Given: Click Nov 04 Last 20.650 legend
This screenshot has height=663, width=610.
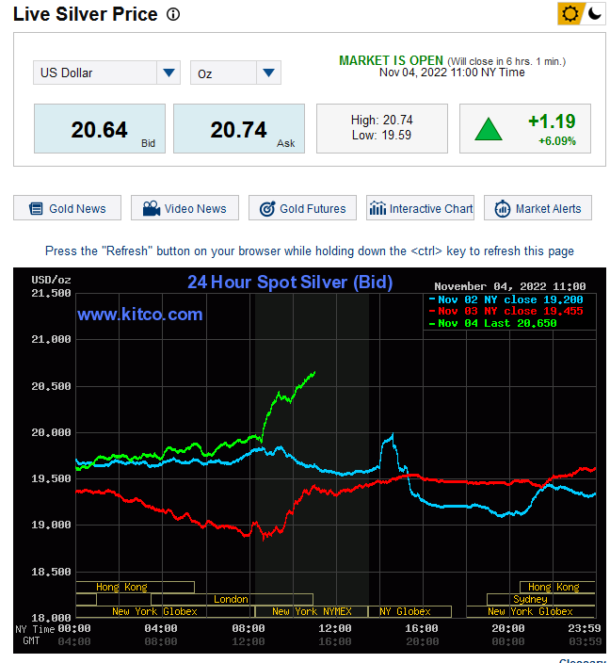Looking at the screenshot, I should [x=493, y=323].
